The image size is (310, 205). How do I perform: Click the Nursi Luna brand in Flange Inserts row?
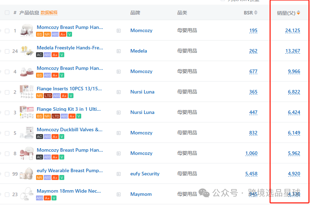(142, 92)
